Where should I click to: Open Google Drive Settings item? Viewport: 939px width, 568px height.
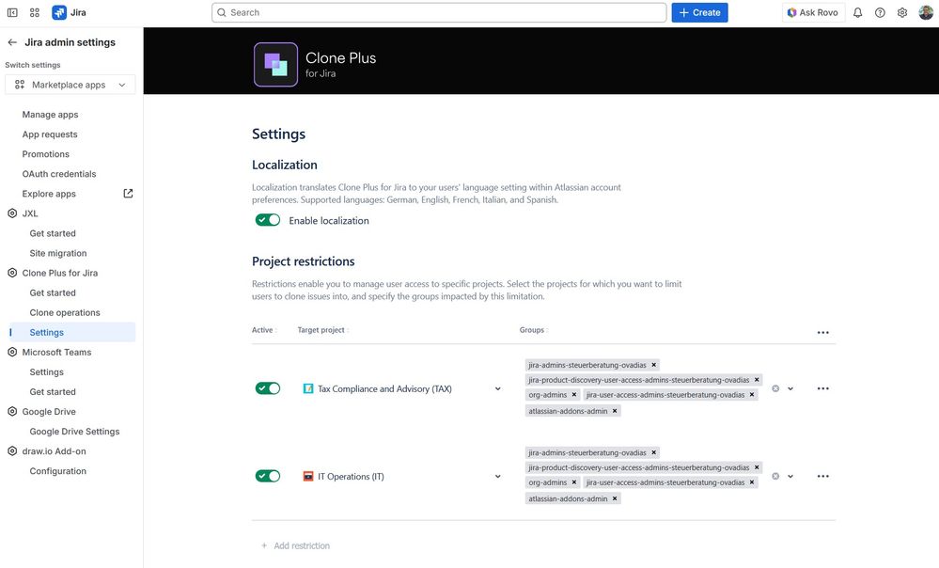74,432
